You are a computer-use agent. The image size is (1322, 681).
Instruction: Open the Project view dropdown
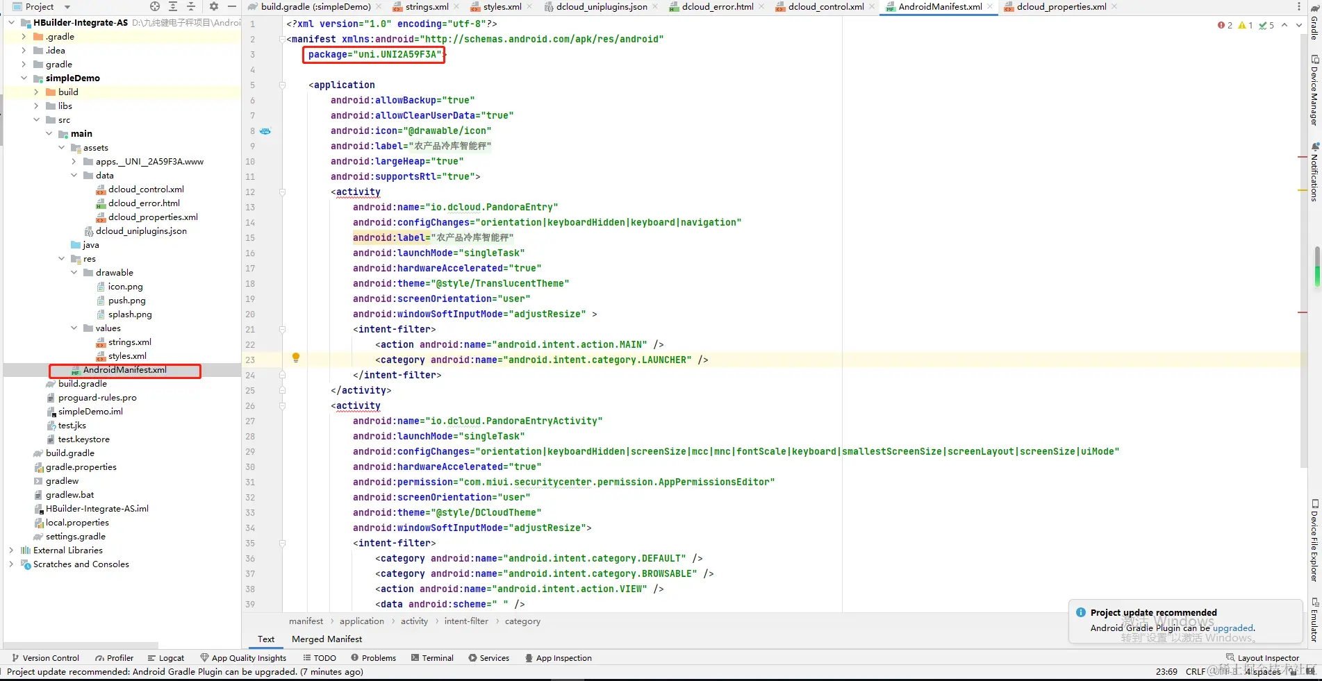[x=48, y=7]
